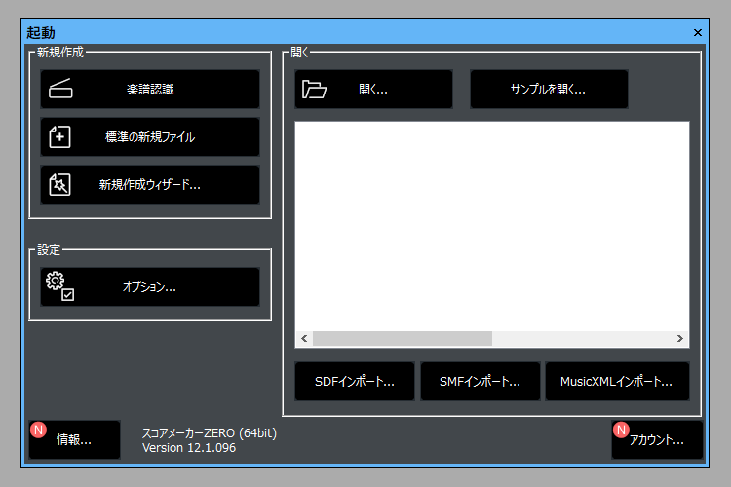Screen dimensions: 731x487
Task: Click the new file icon for 標準の新規ファイル
Action: point(60,137)
